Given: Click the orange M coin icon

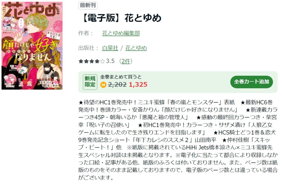Looking at the screenshot, I should (103, 85).
